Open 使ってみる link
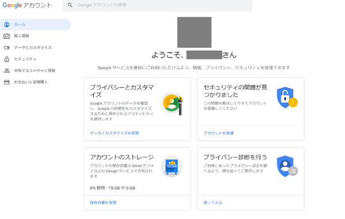 [213, 202]
